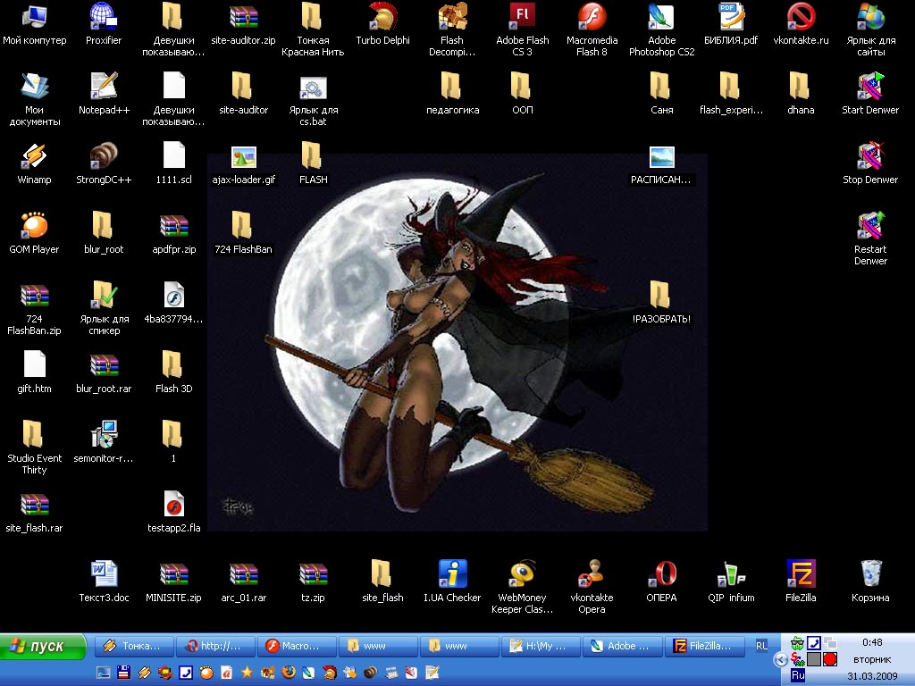The height and width of the screenshot is (686, 915).
Task: Open the Adobe Photoshop CS2 desktop shortcut
Action: point(662,29)
